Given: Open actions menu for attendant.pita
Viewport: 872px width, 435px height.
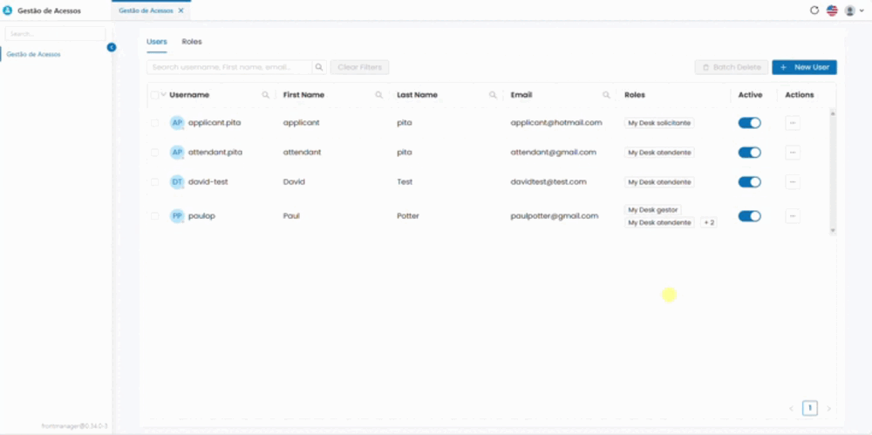Looking at the screenshot, I should coord(793,153).
